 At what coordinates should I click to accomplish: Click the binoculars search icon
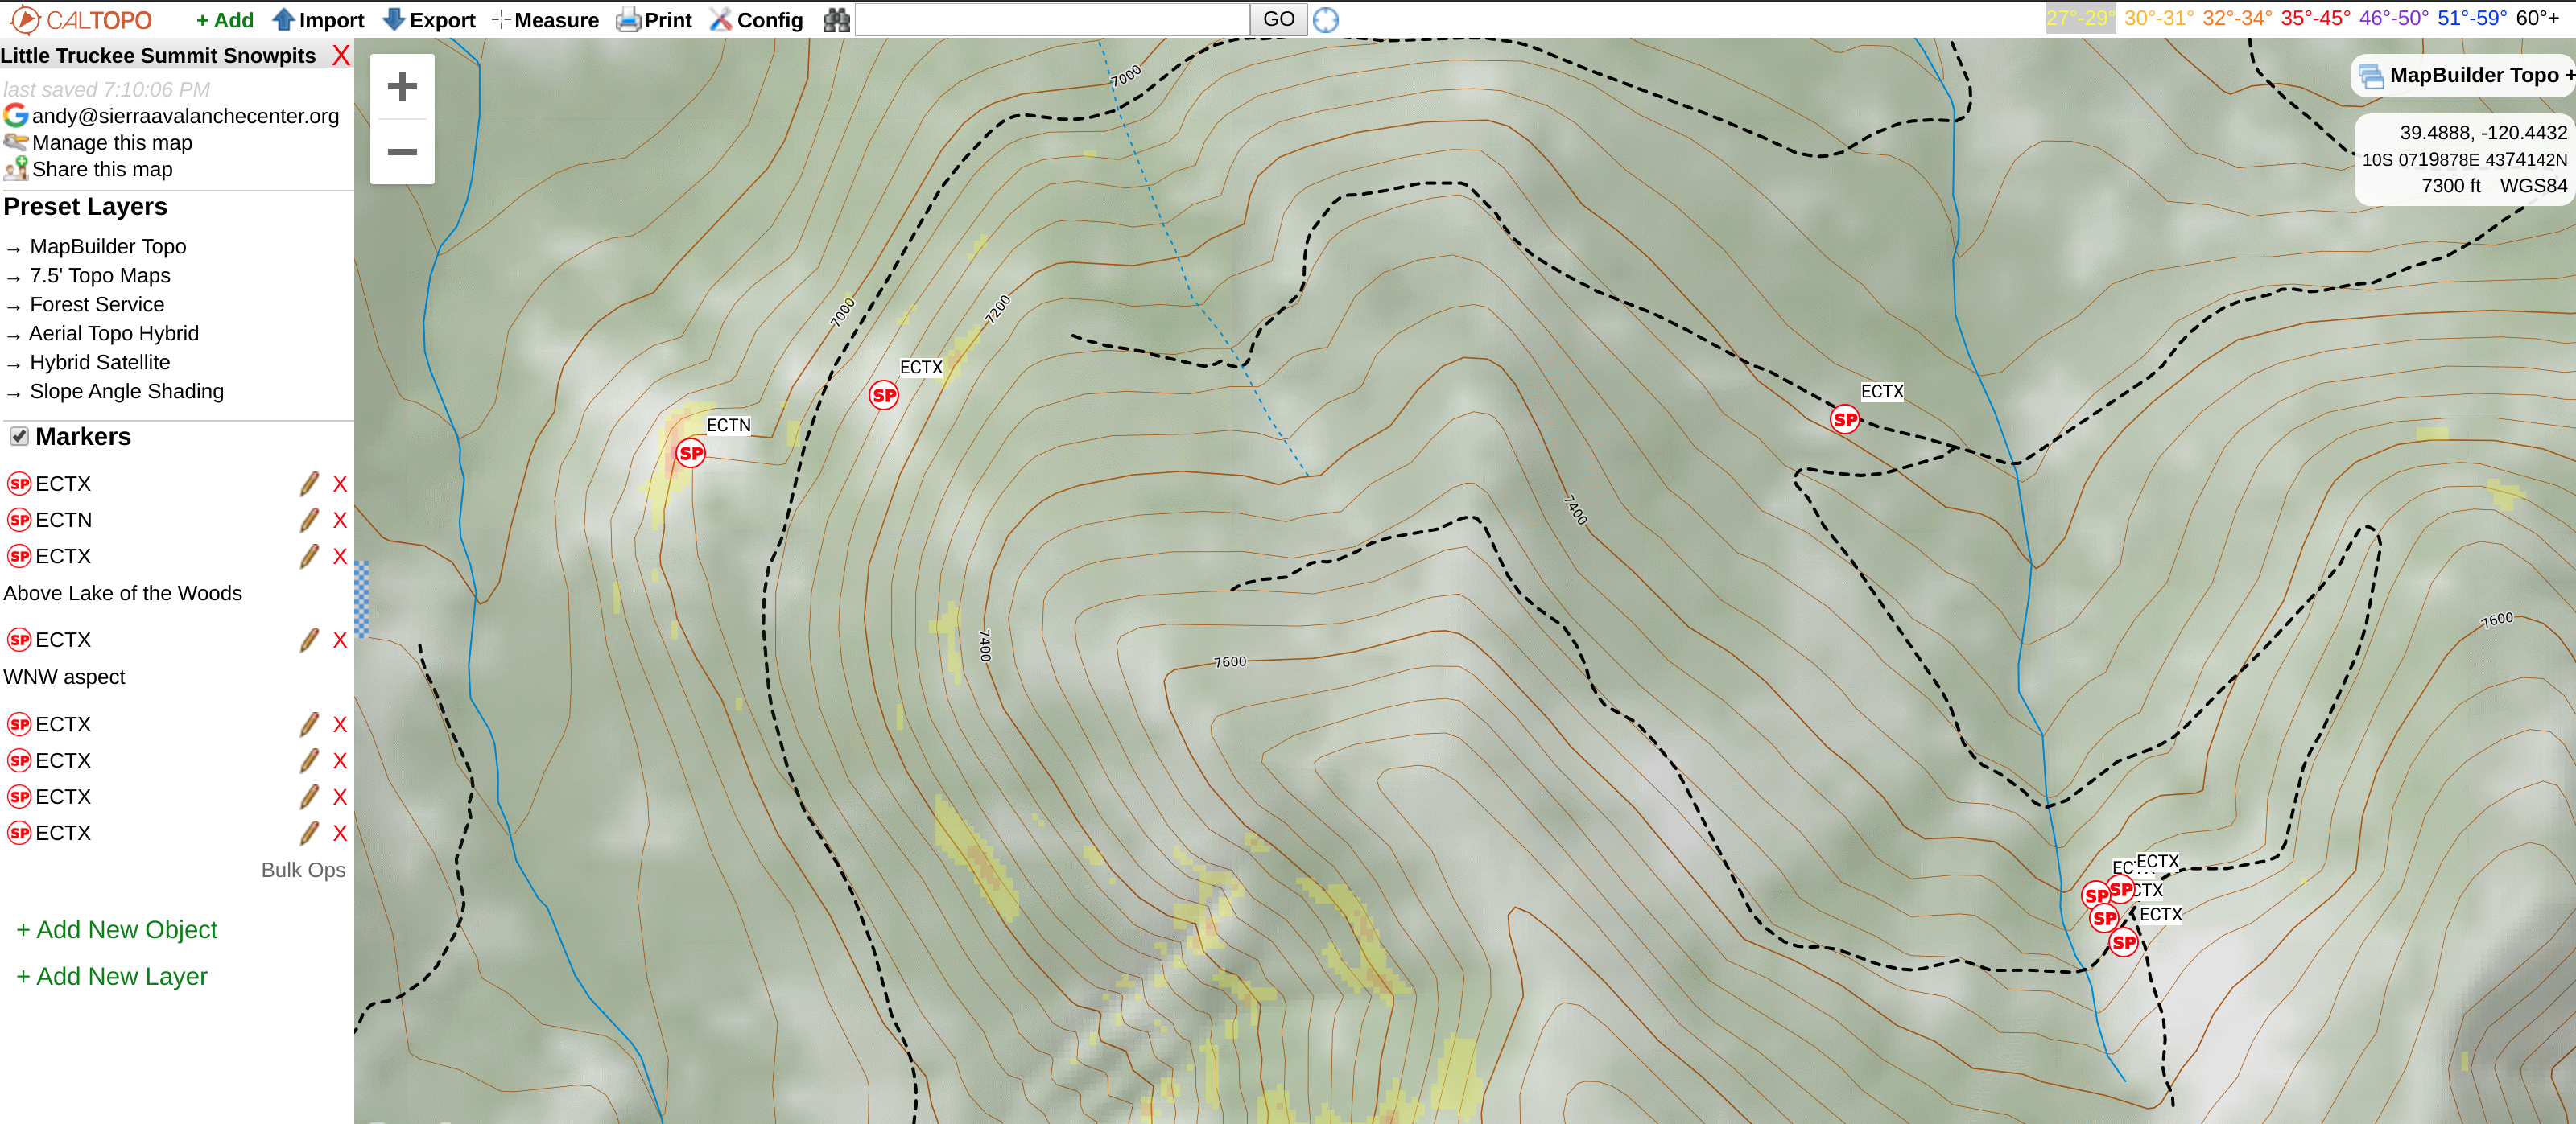click(x=836, y=20)
